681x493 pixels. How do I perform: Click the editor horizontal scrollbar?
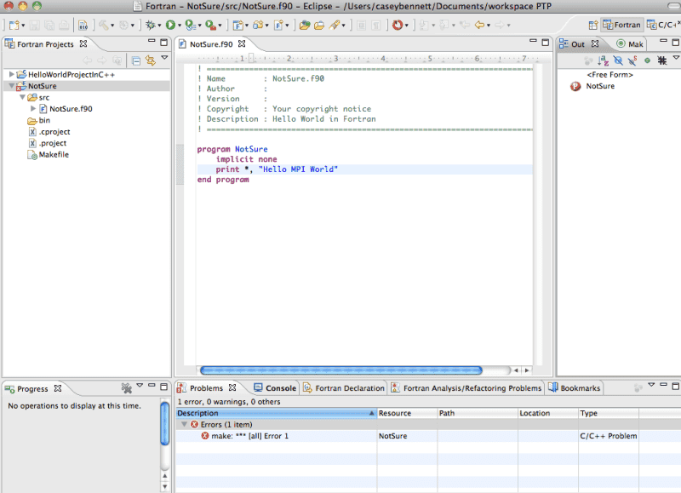(340, 370)
